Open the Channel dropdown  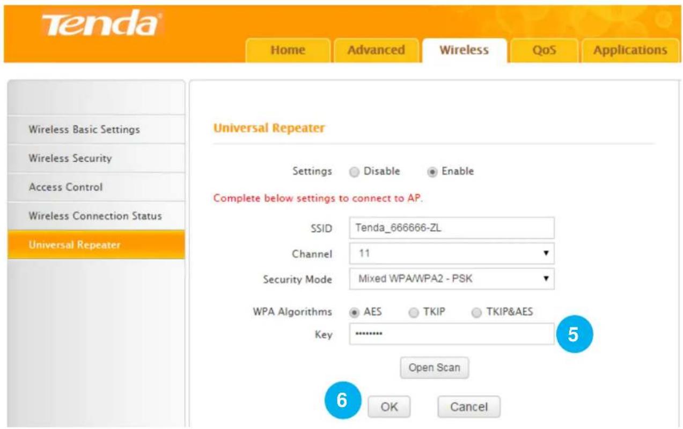pyautogui.click(x=451, y=253)
